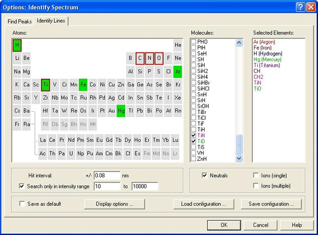Viewport: 318px width, 235px height.
Task: Select Fe (Iron) in Selected Elements
Action: coord(262,48)
